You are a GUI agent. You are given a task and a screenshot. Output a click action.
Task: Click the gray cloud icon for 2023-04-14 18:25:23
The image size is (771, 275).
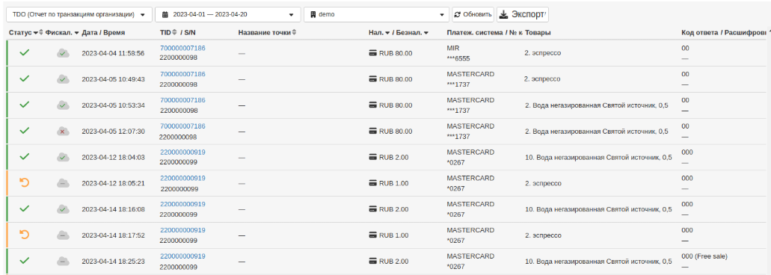63,262
